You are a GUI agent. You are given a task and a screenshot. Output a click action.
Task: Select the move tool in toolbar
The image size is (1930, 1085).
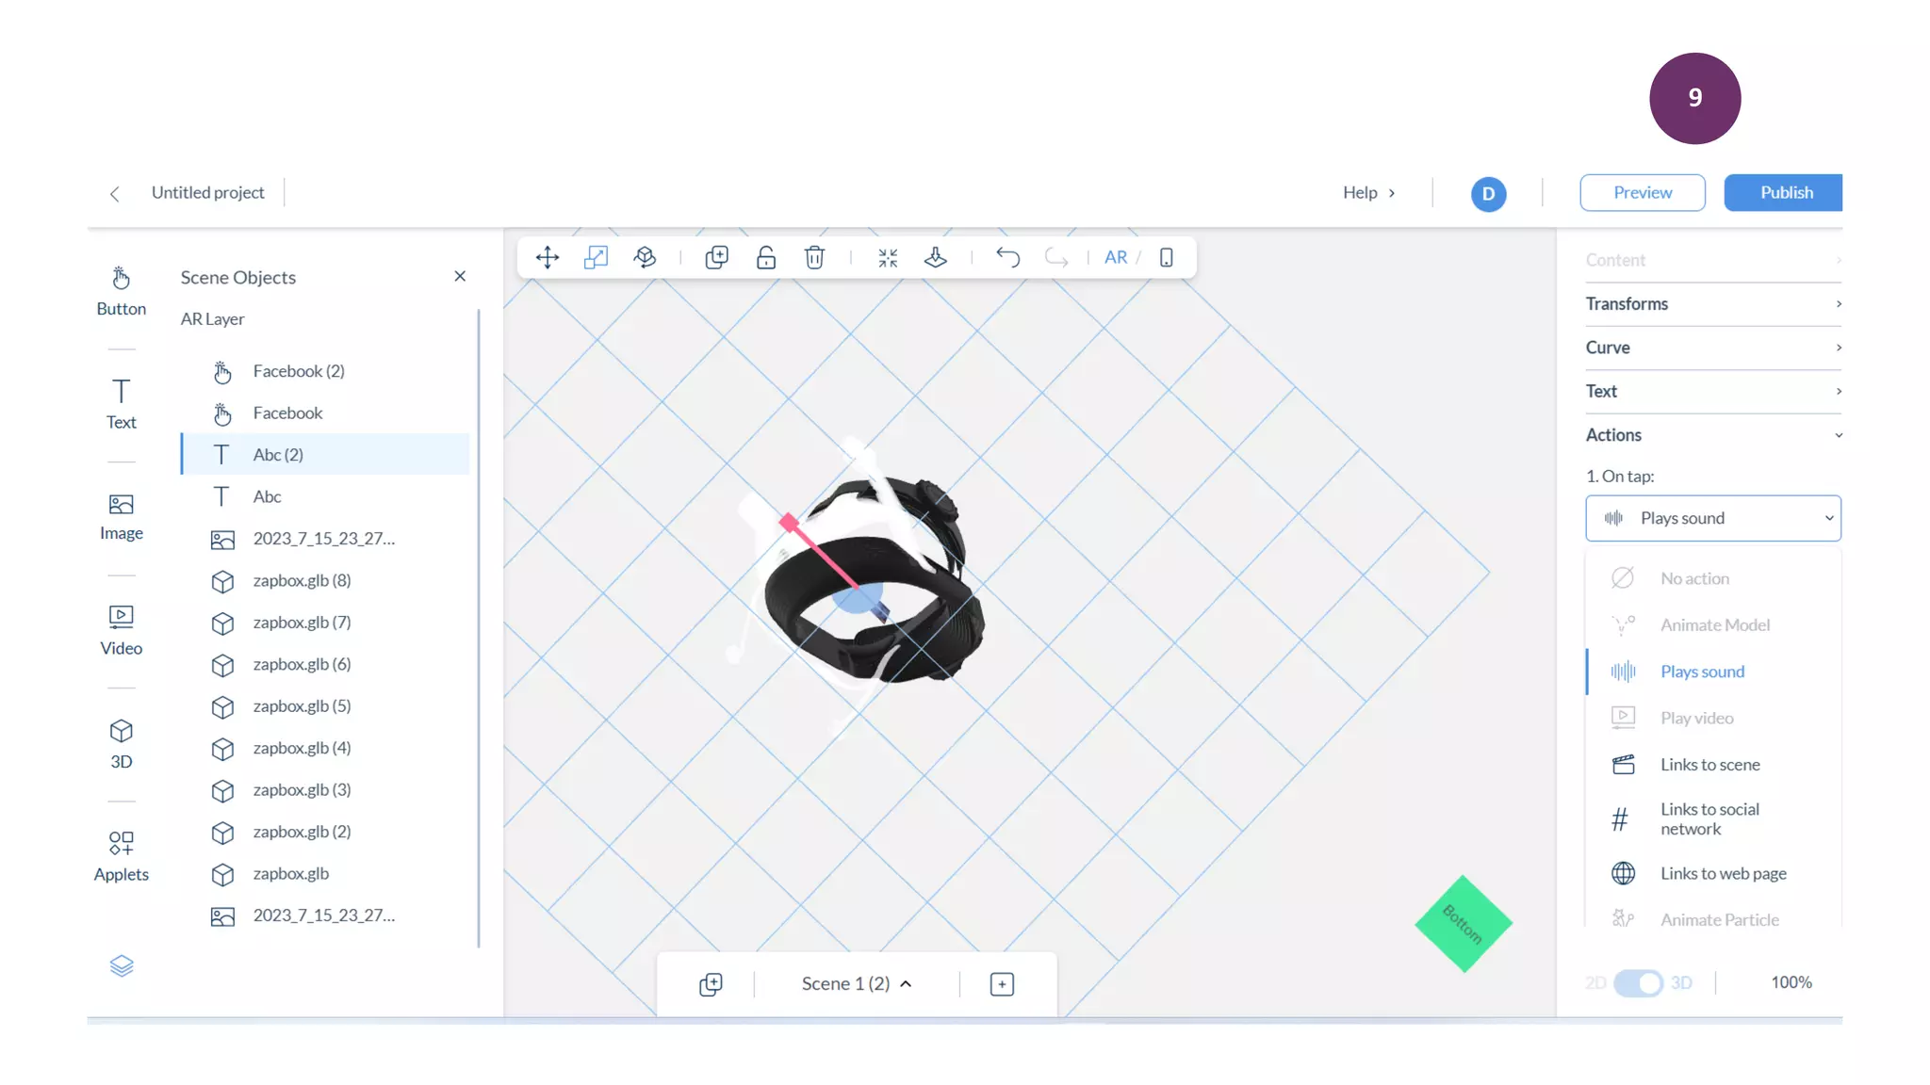coord(547,257)
